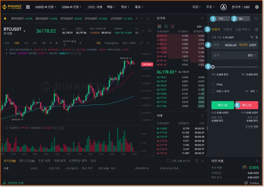Screen dimensions: 264x187
Task: Open the user account profile icon
Action: click(223, 7)
